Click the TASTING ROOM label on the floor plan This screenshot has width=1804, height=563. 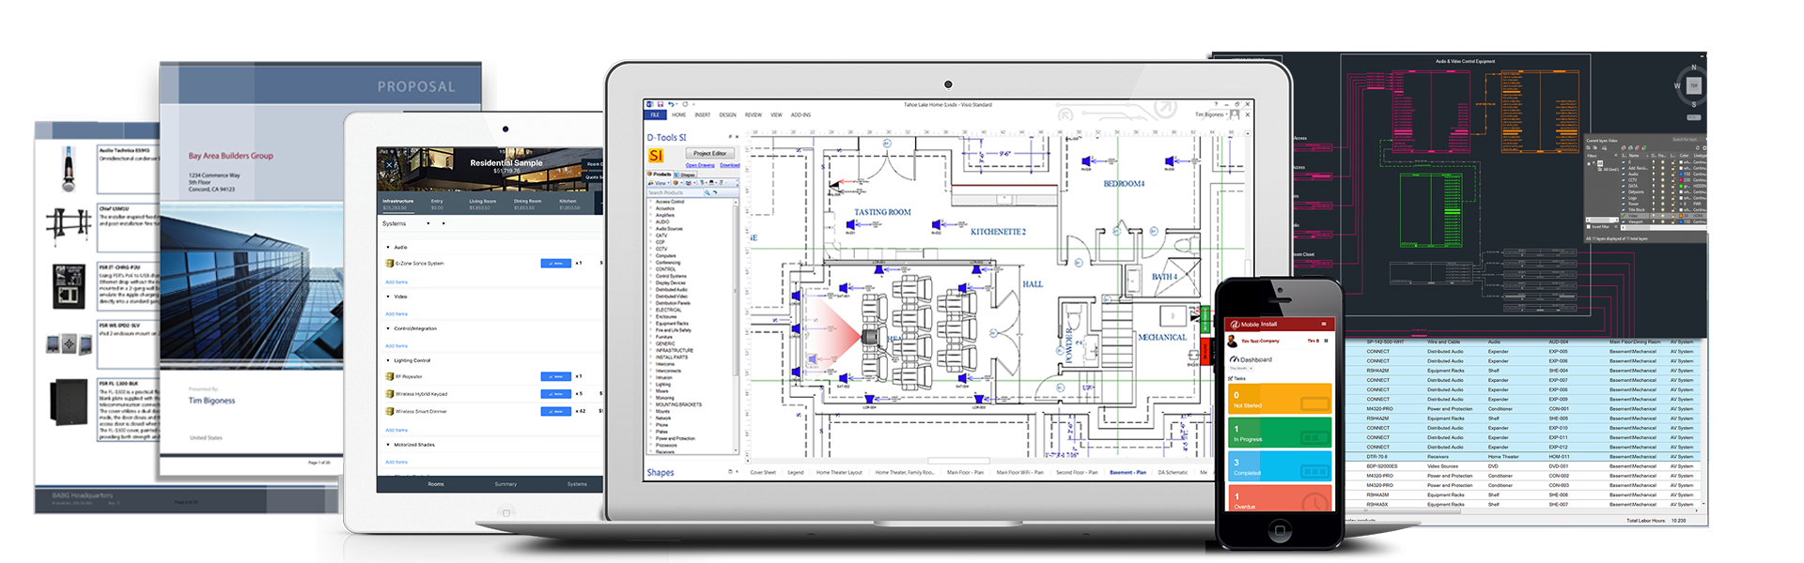(882, 212)
